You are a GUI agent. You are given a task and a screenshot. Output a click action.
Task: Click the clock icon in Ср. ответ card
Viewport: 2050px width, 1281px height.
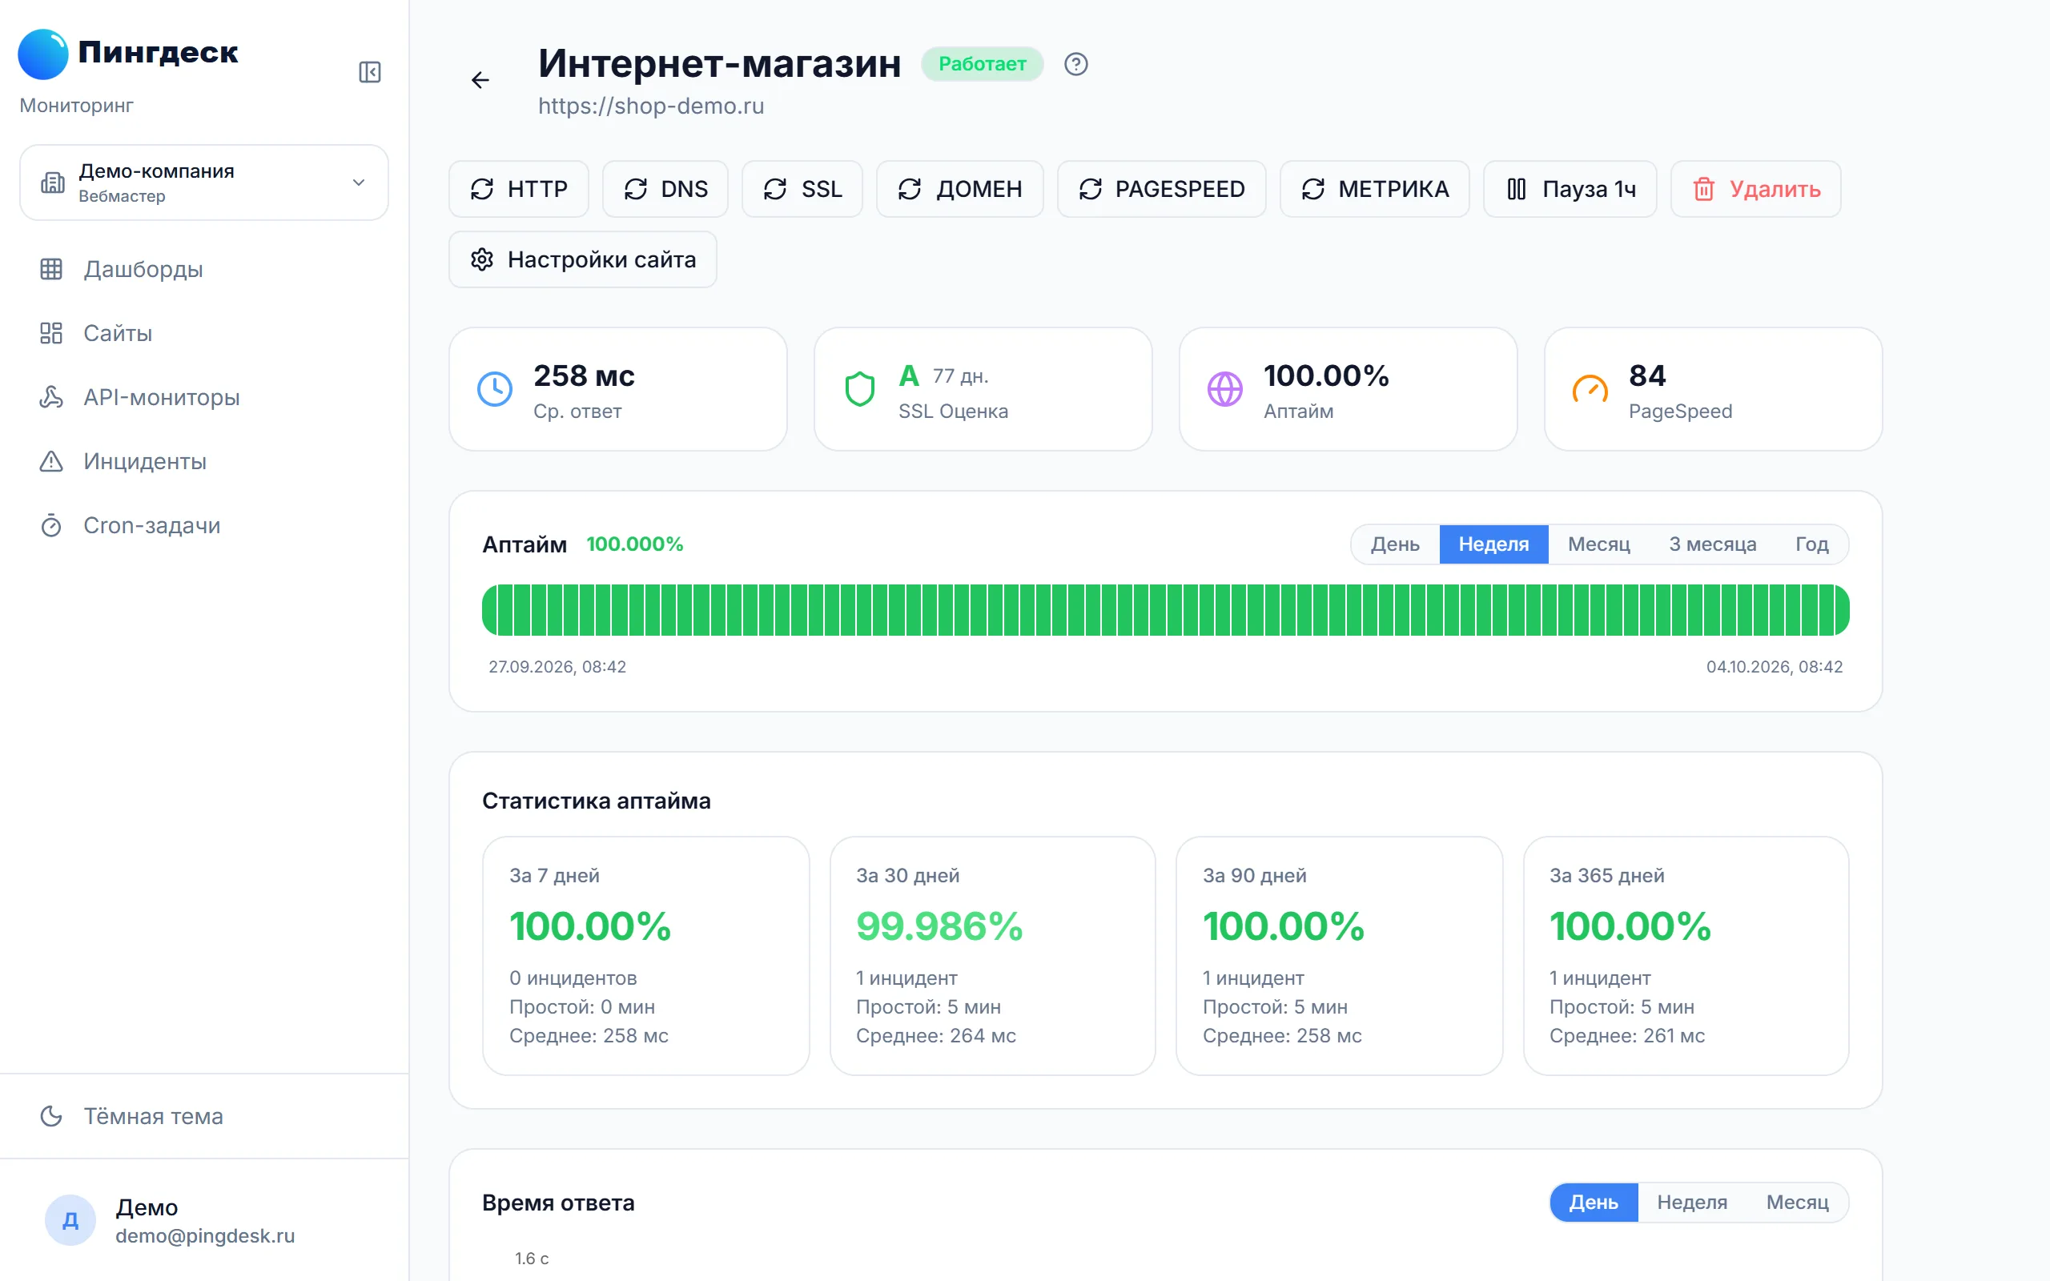495,389
